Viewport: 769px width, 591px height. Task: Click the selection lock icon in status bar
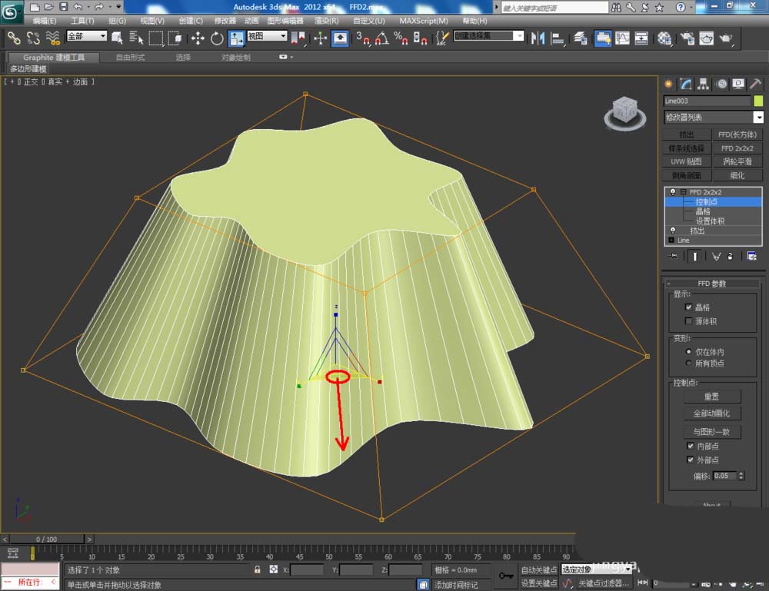pyautogui.click(x=258, y=570)
